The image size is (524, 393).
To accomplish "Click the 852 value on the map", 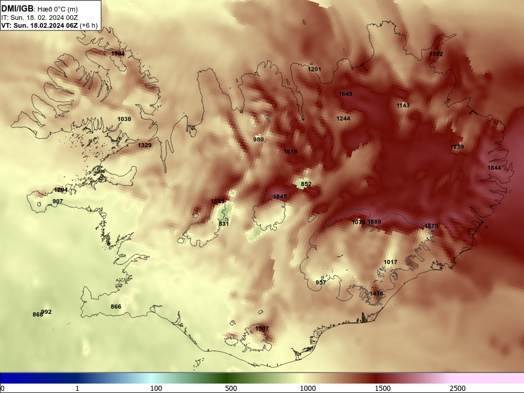I will (306, 184).
